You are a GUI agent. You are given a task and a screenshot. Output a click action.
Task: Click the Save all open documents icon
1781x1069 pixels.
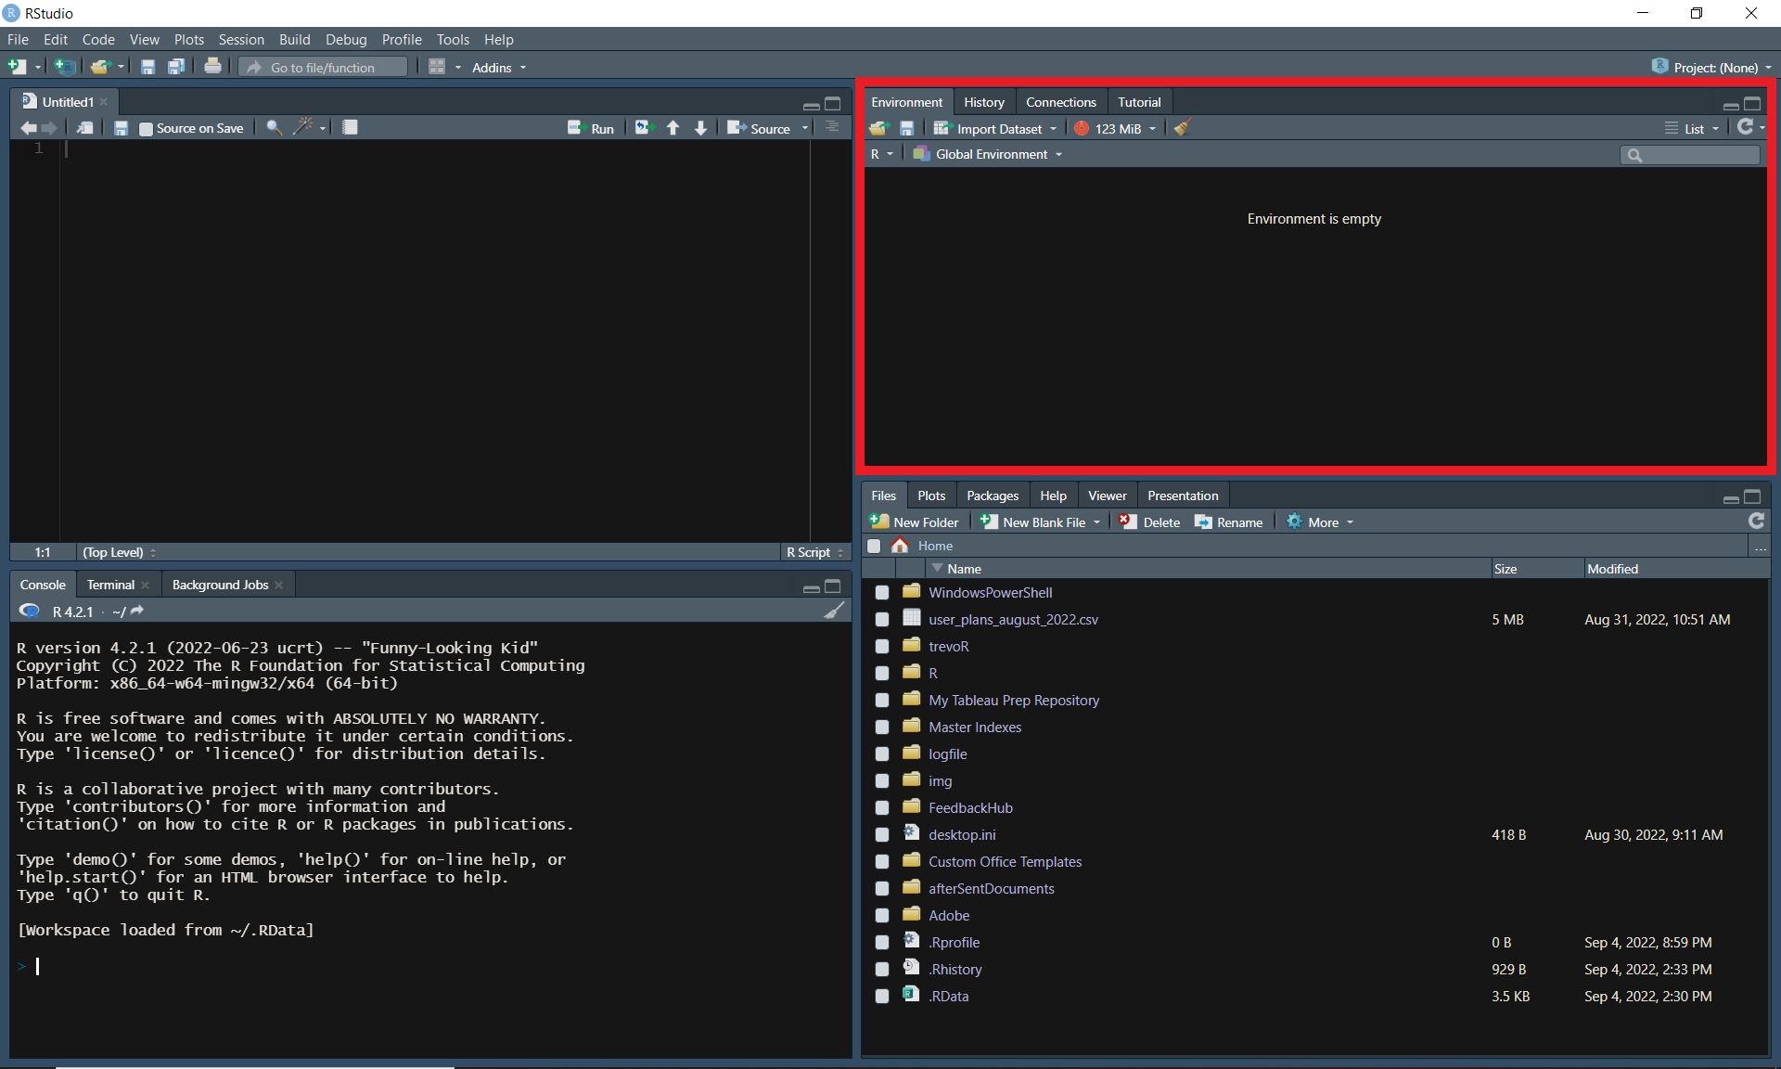pos(176,67)
